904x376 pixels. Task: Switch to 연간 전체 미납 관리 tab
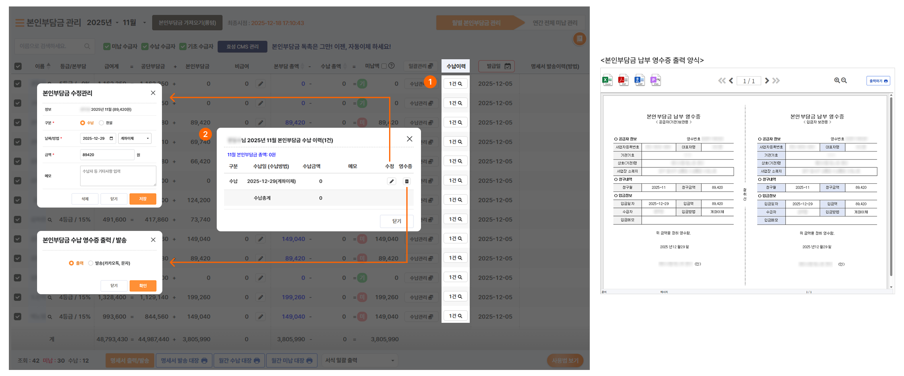coord(555,23)
